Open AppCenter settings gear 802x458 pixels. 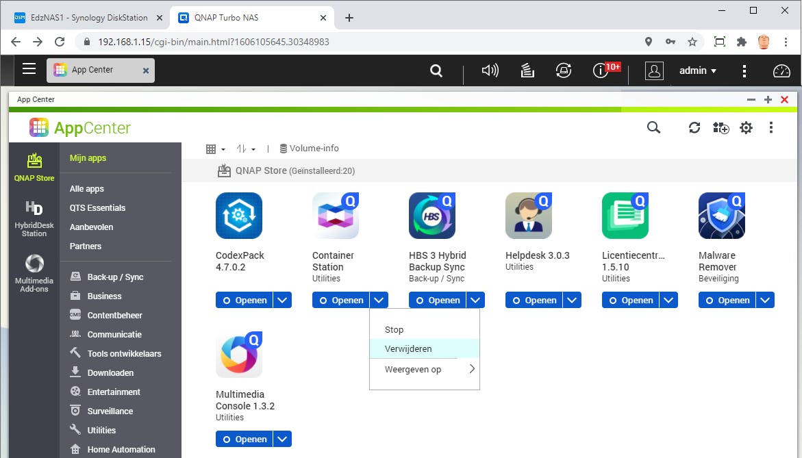pyautogui.click(x=747, y=127)
